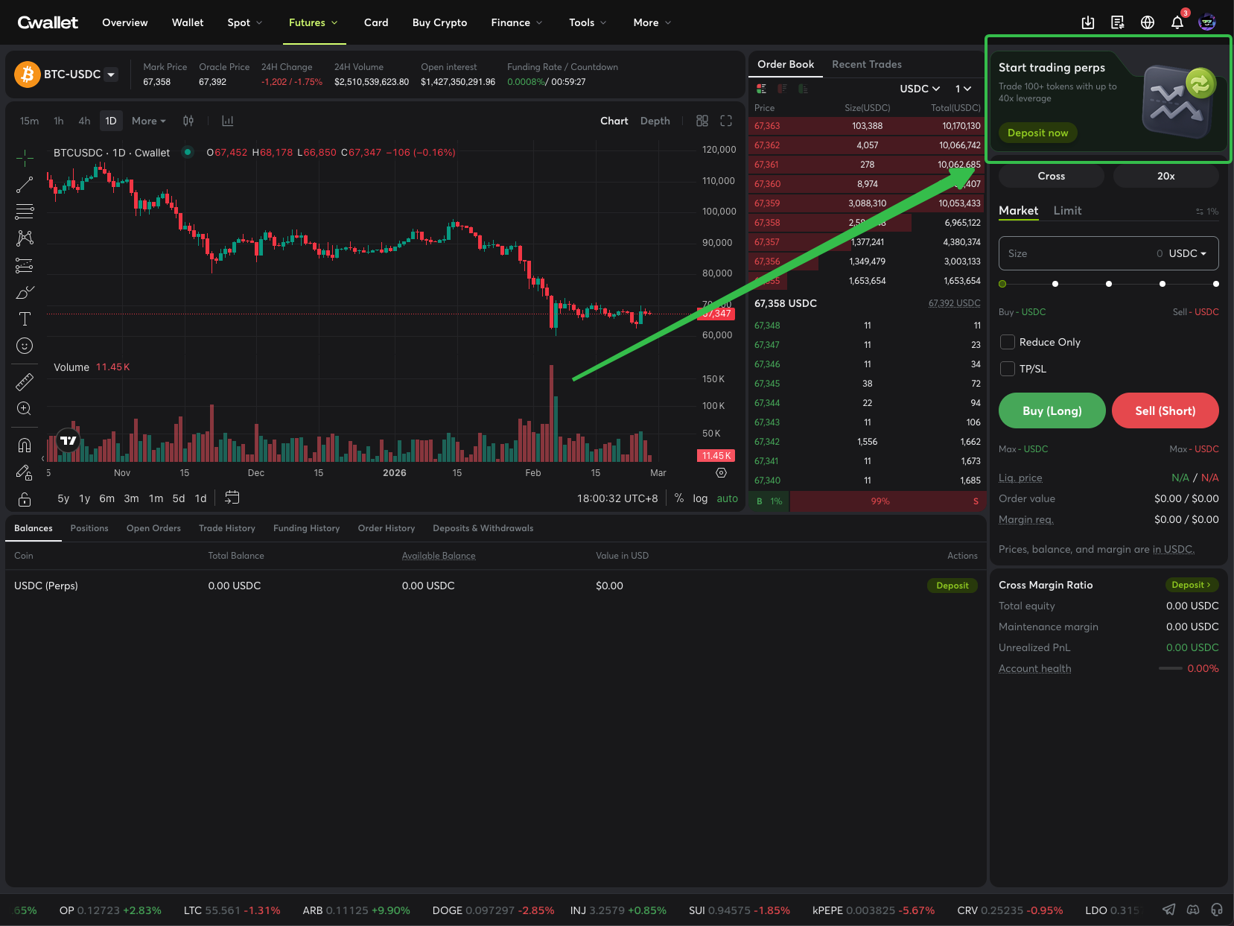The height and width of the screenshot is (926, 1234).
Task: Check the TP/SL option
Action: tap(1007, 369)
